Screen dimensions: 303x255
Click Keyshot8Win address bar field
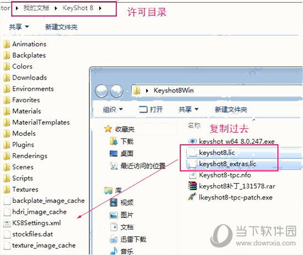217,91
